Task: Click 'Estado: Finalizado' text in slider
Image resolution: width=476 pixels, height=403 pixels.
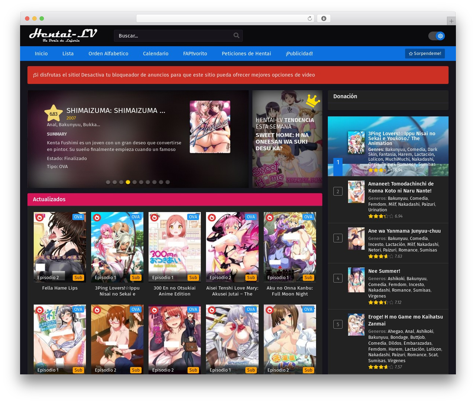Action: click(x=67, y=158)
